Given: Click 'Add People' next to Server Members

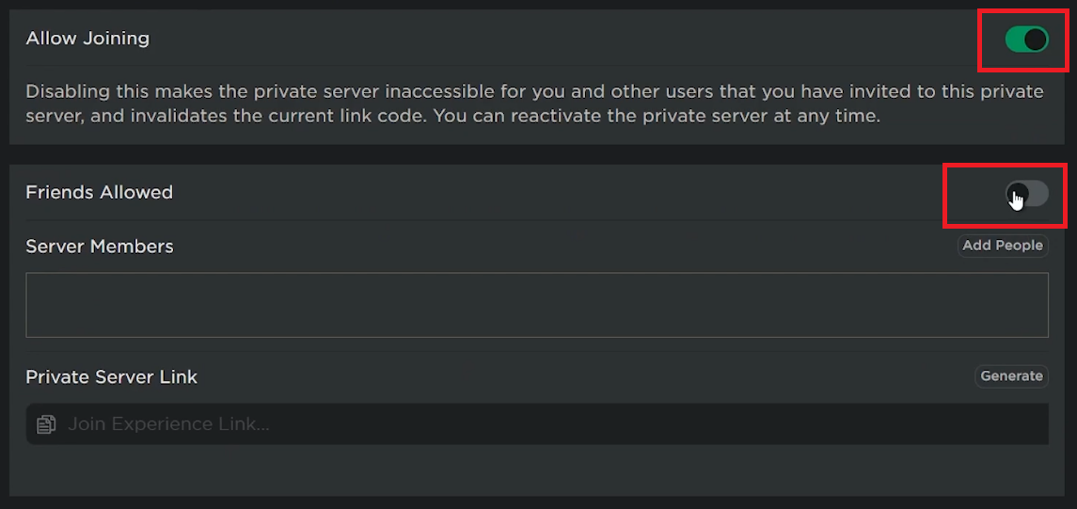Looking at the screenshot, I should [x=1003, y=246].
